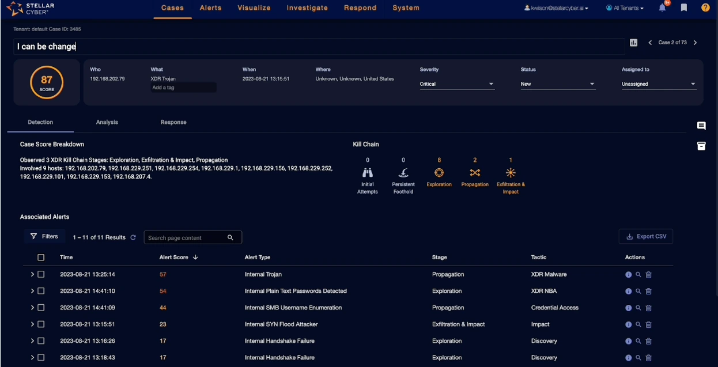The image size is (718, 367).
Task: Focus the Search page content box
Action: pos(193,237)
